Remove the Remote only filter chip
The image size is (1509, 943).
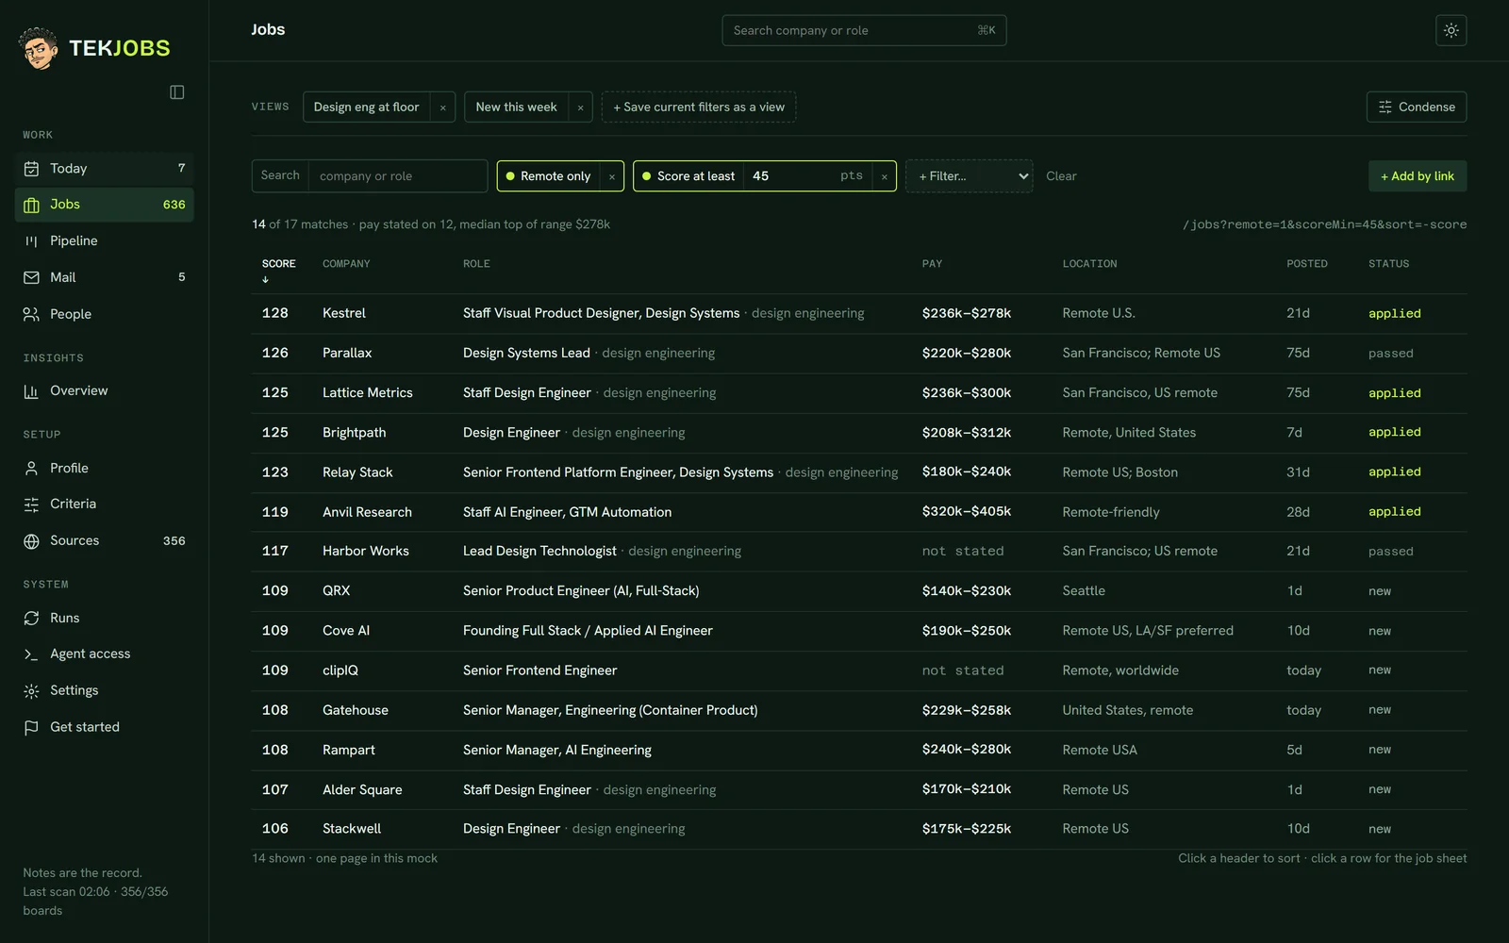(611, 176)
